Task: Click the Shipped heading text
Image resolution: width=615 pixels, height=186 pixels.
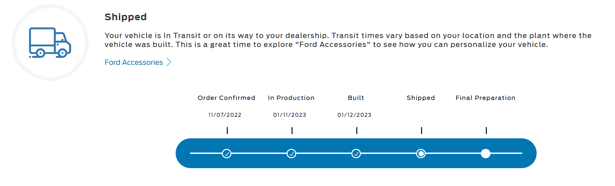Action: pos(126,17)
